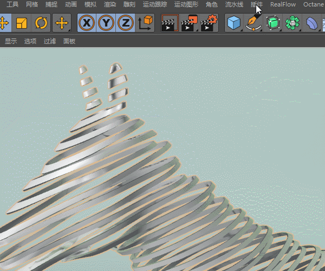Click the green Array modeling icon

[292, 23]
